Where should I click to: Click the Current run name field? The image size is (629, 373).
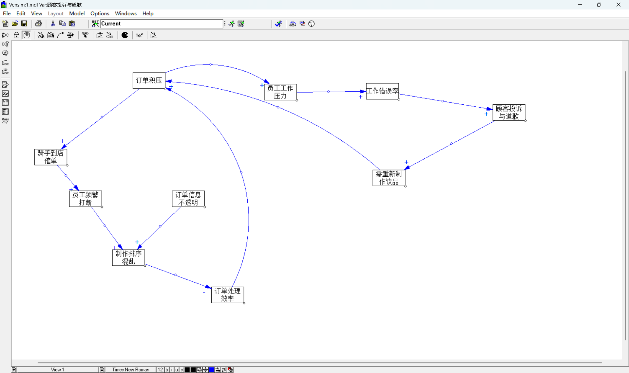[161, 24]
